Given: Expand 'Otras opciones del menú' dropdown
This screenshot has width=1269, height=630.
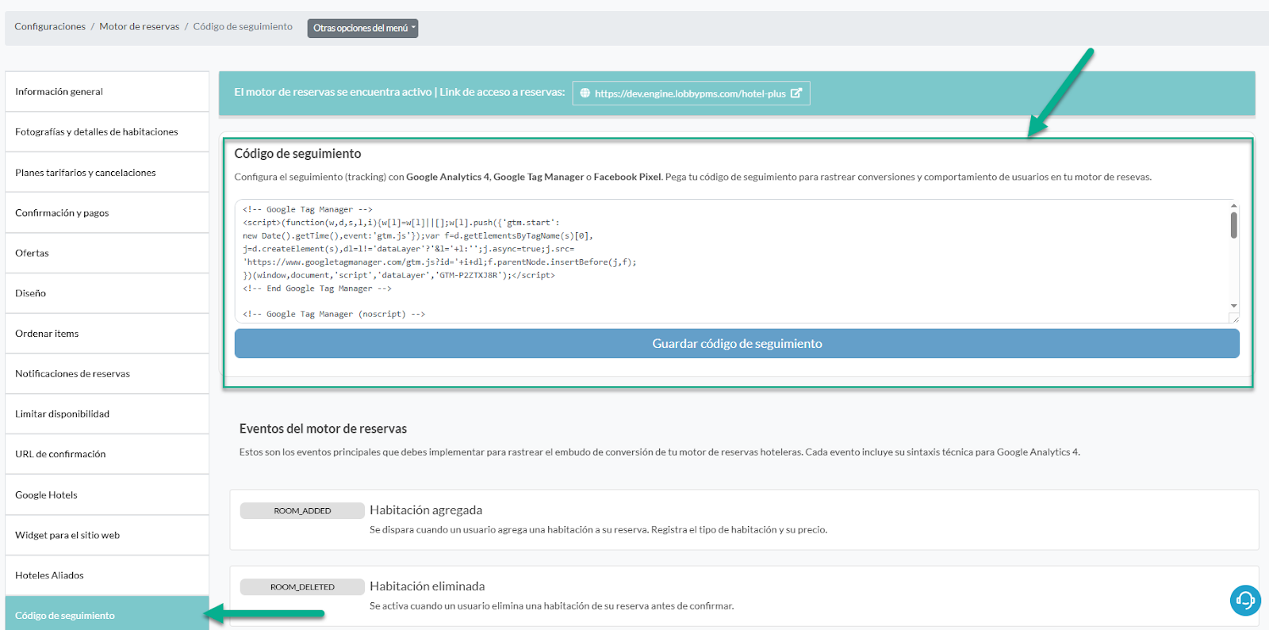Looking at the screenshot, I should [x=362, y=28].
